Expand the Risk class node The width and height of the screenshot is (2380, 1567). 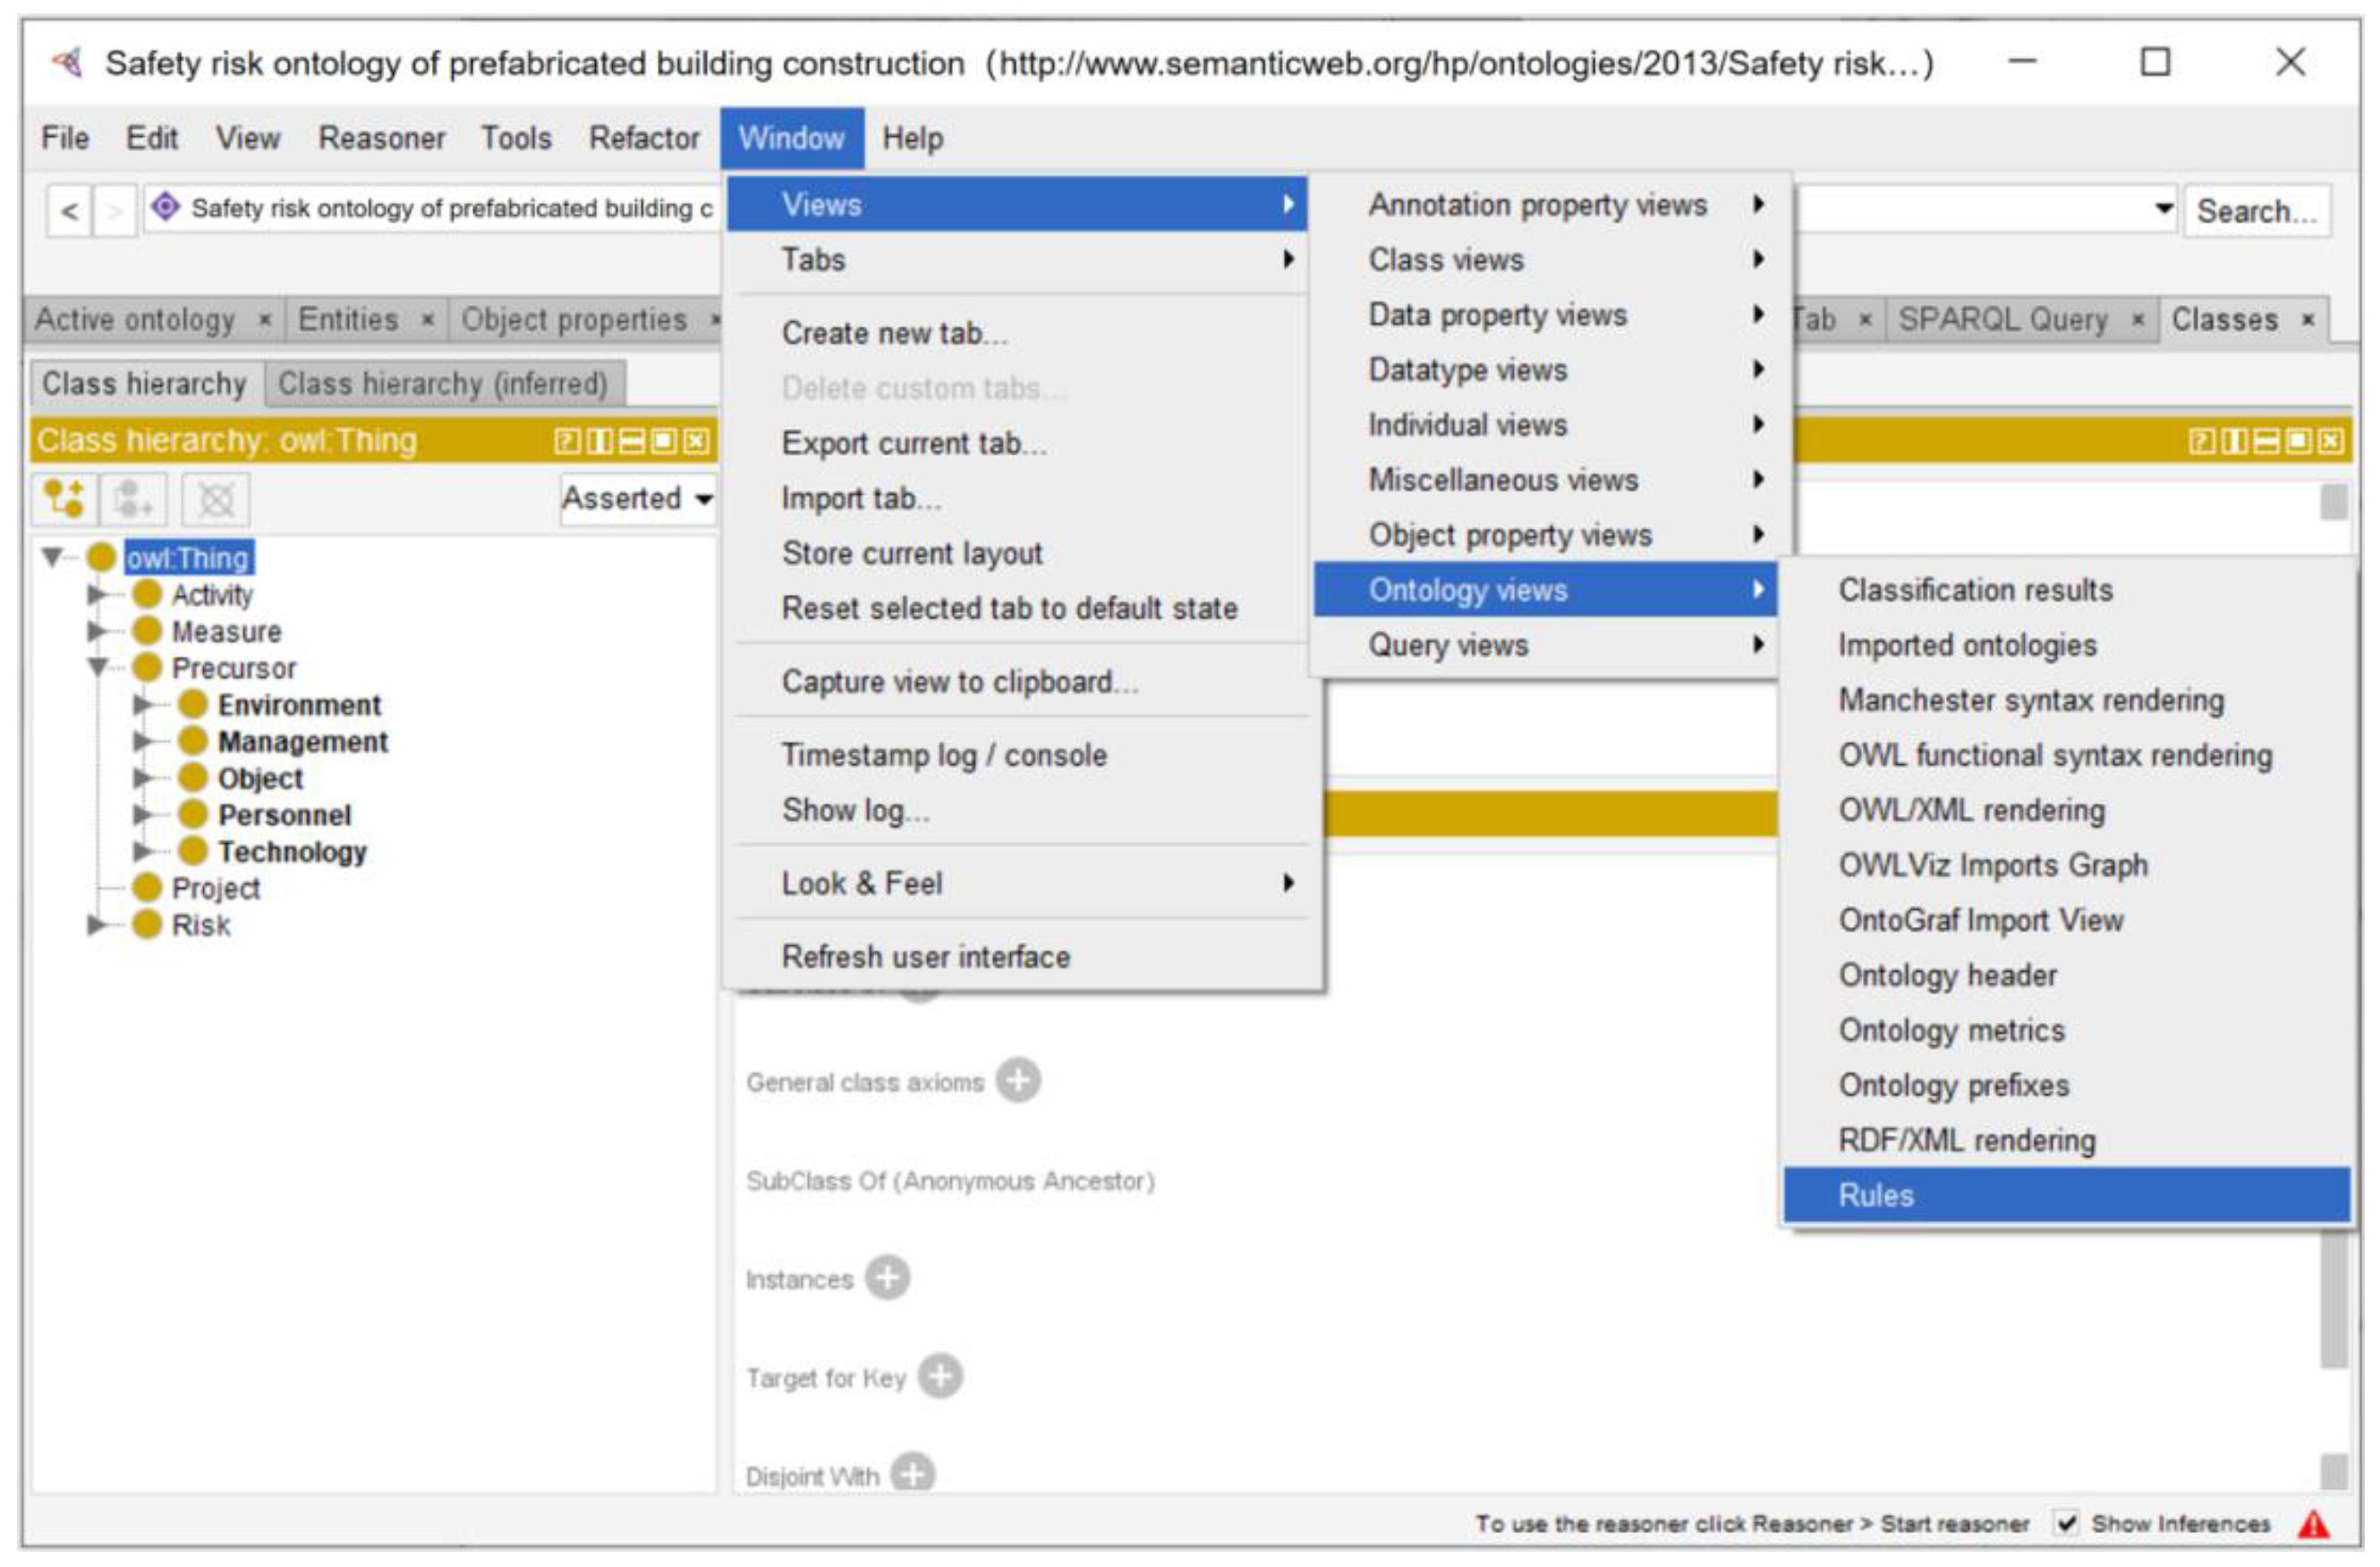pyautogui.click(x=96, y=924)
